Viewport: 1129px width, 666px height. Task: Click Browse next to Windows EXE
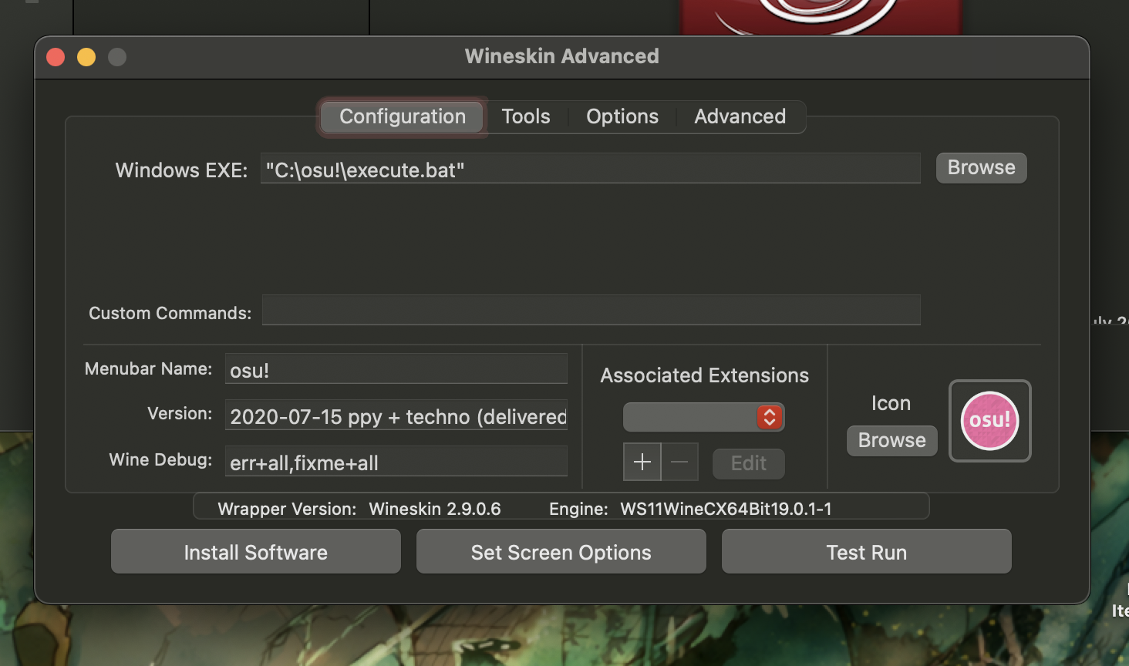coord(981,168)
